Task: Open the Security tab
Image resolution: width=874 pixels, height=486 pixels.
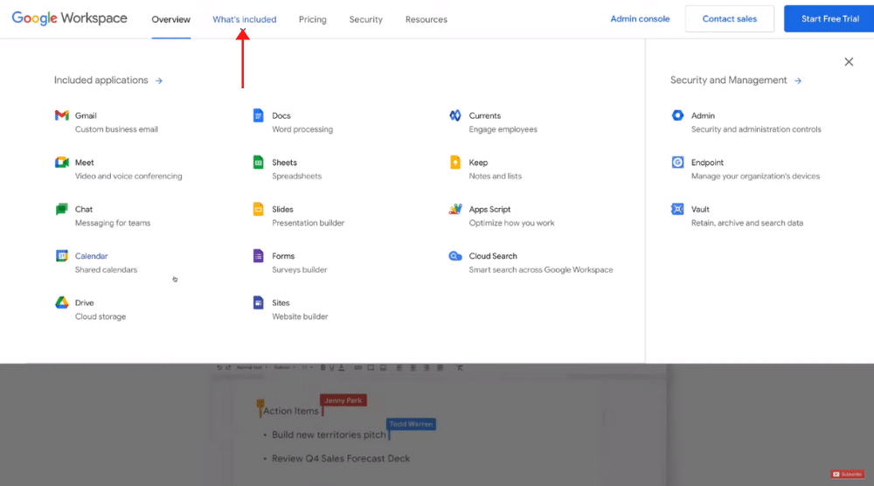Action: point(365,19)
